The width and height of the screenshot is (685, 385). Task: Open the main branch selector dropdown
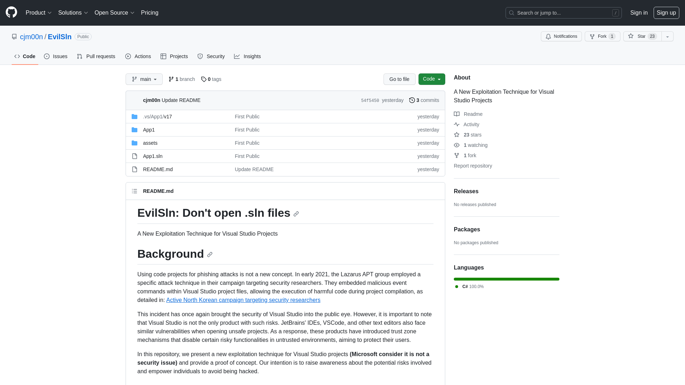point(144,79)
